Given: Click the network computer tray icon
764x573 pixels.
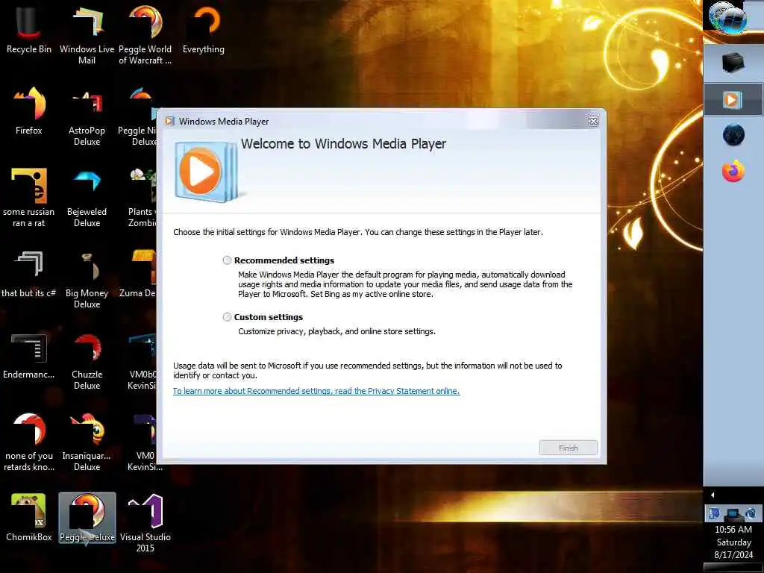Looking at the screenshot, I should (733, 513).
